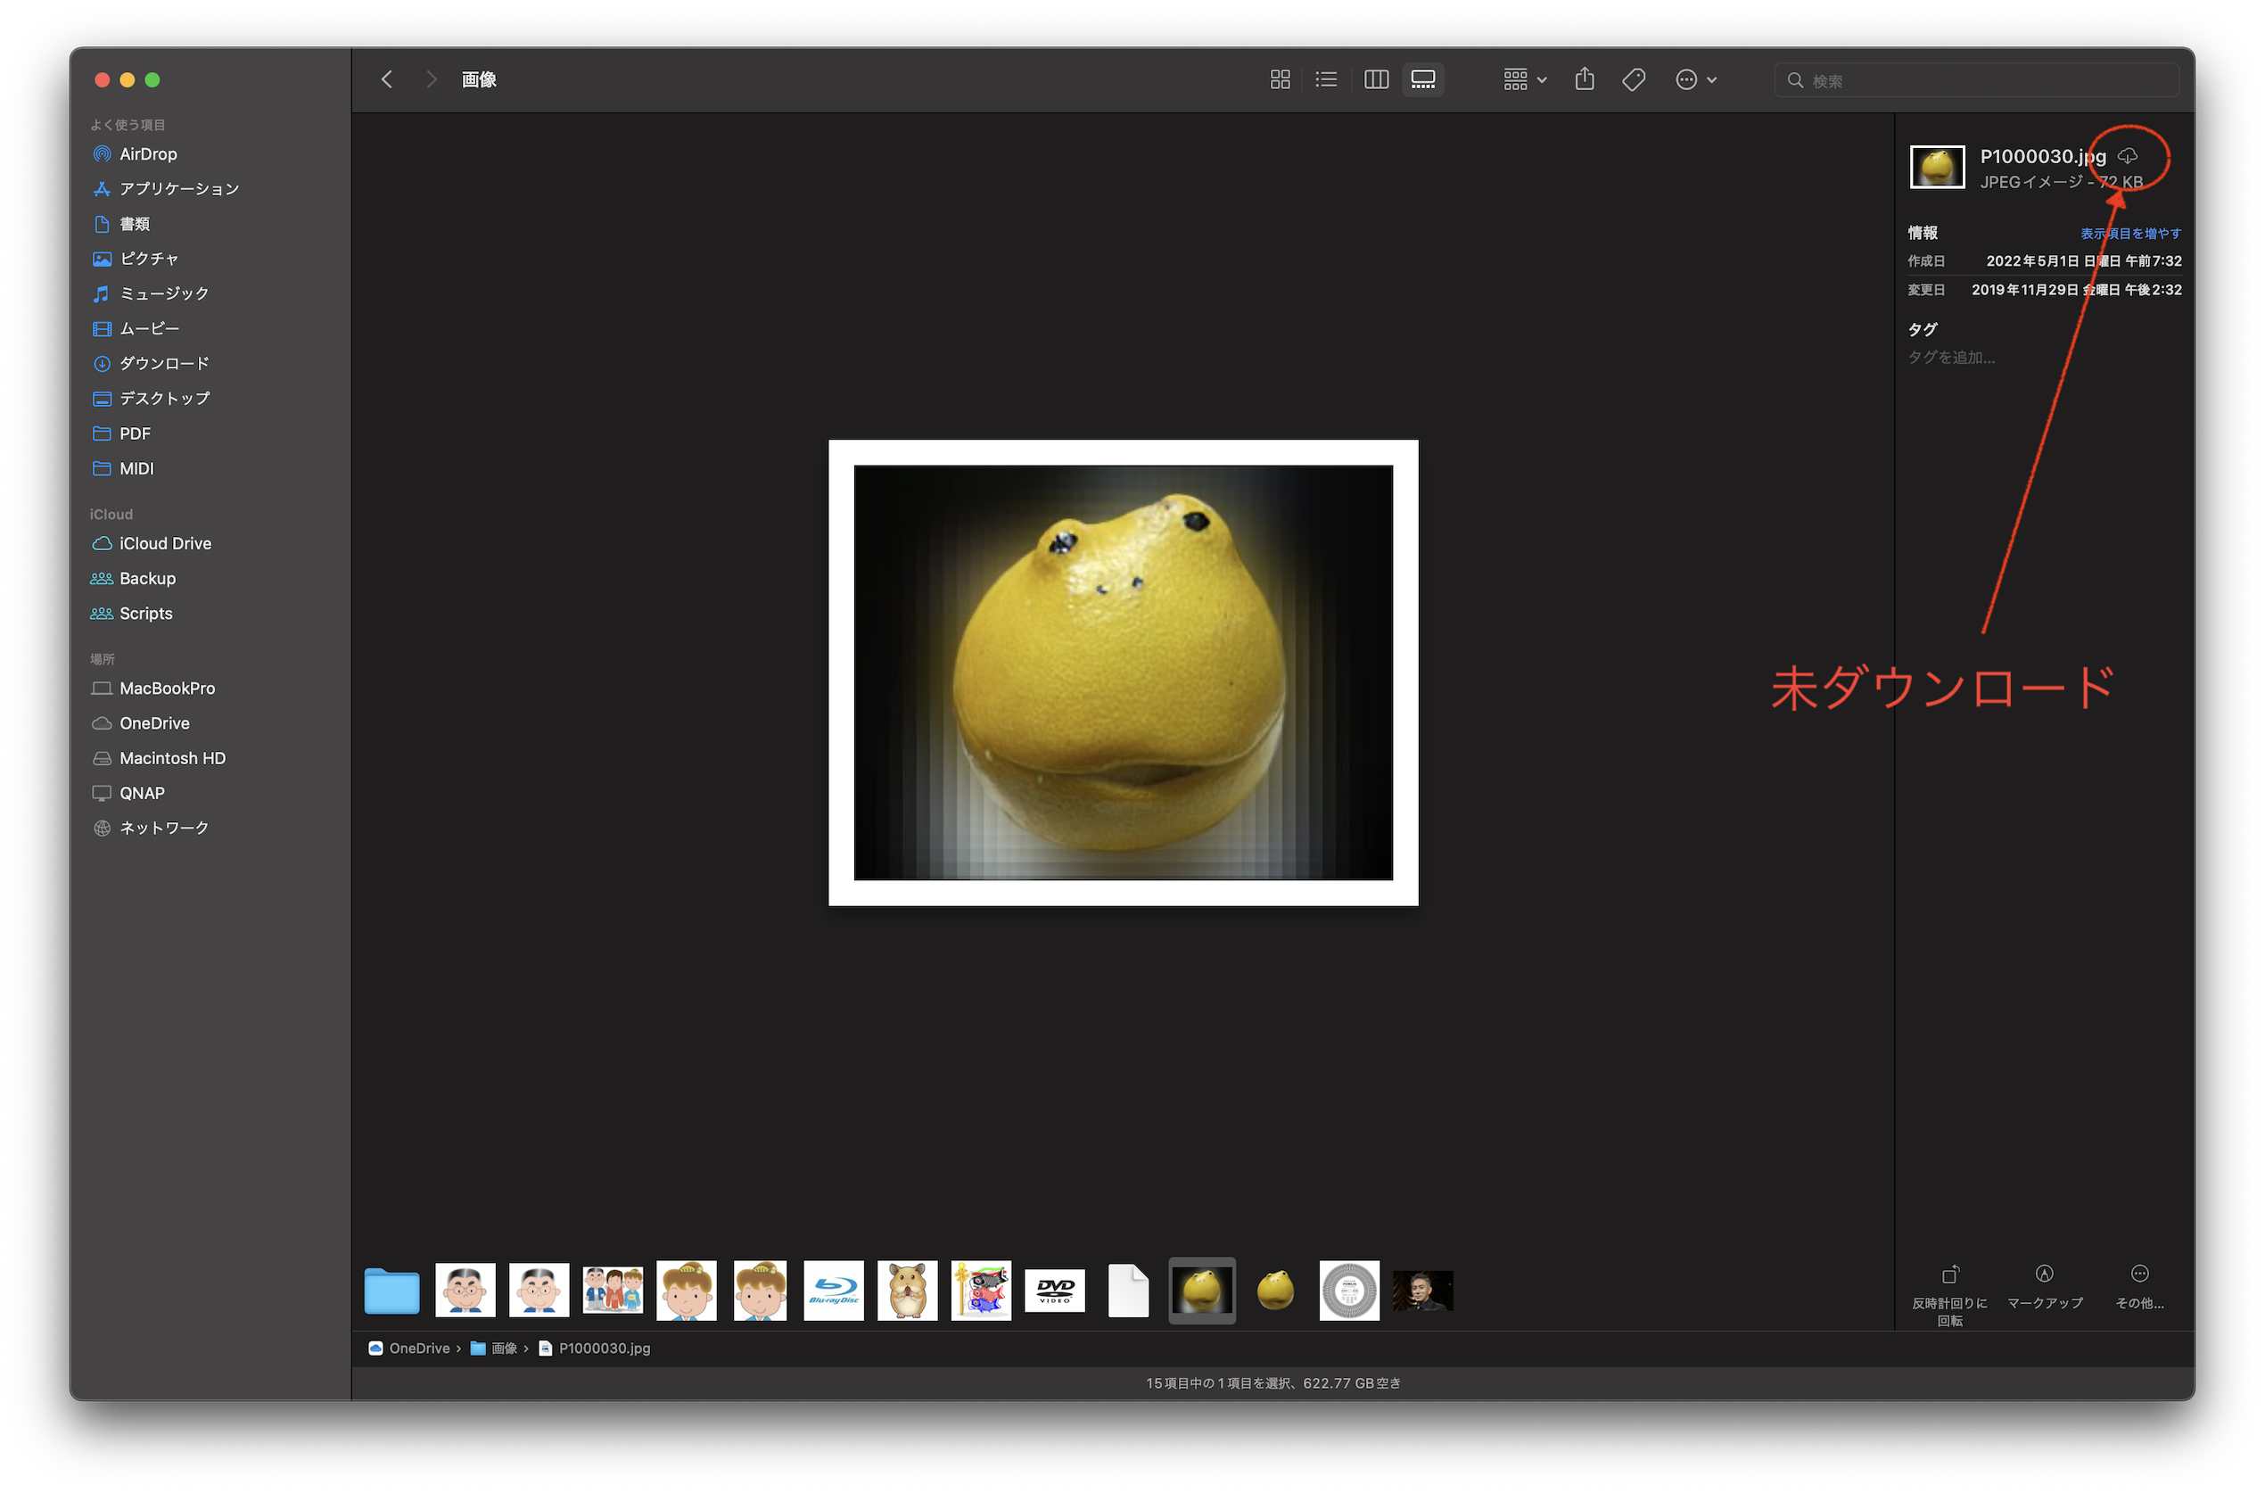Screen dimensions: 2265x1493
Task: Switch to list view mode
Action: [x=1326, y=80]
